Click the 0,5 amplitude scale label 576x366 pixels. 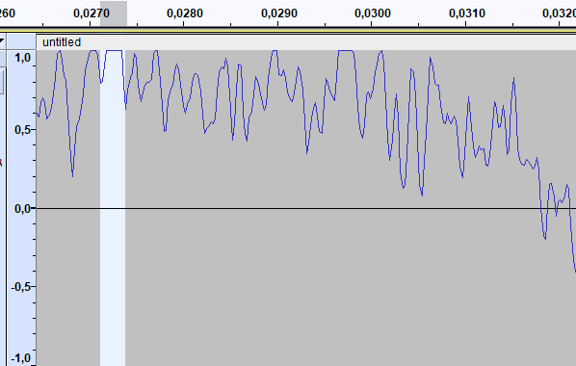22,129
